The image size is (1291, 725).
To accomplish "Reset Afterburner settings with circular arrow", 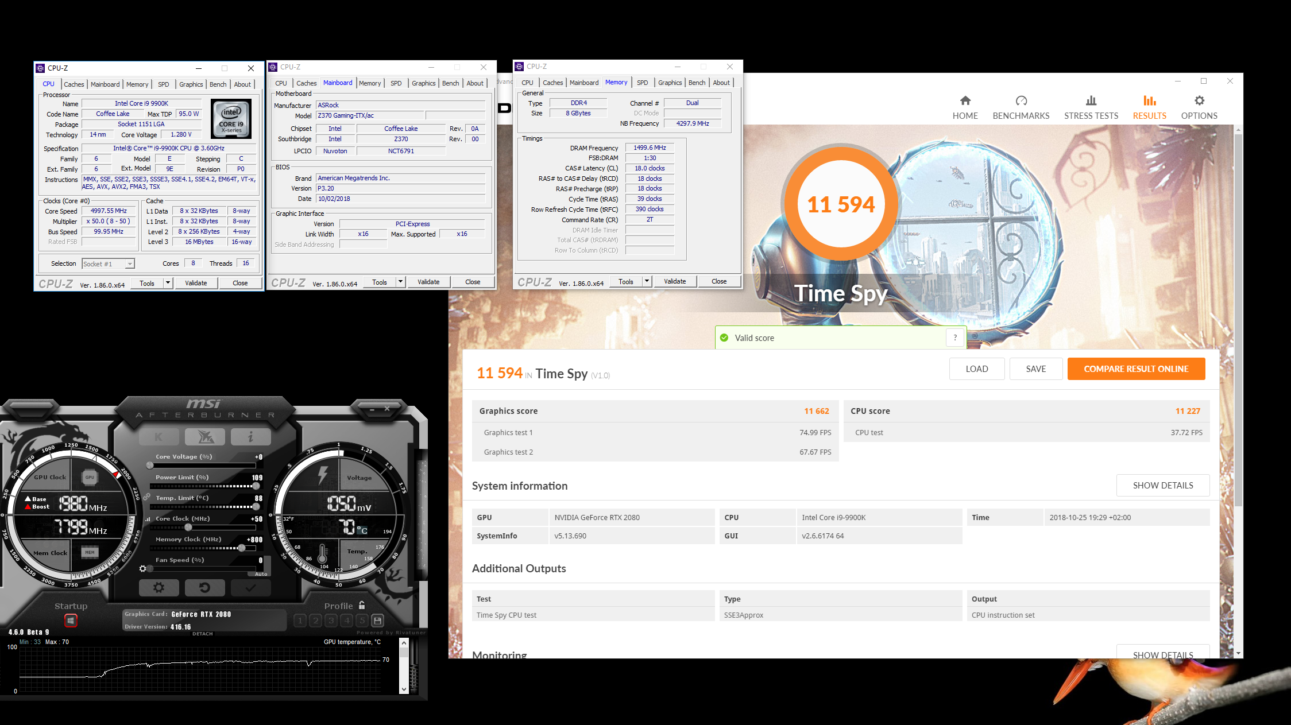I will [204, 587].
